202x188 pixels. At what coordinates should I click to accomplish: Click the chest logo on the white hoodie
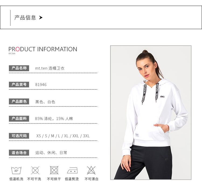point(162,97)
